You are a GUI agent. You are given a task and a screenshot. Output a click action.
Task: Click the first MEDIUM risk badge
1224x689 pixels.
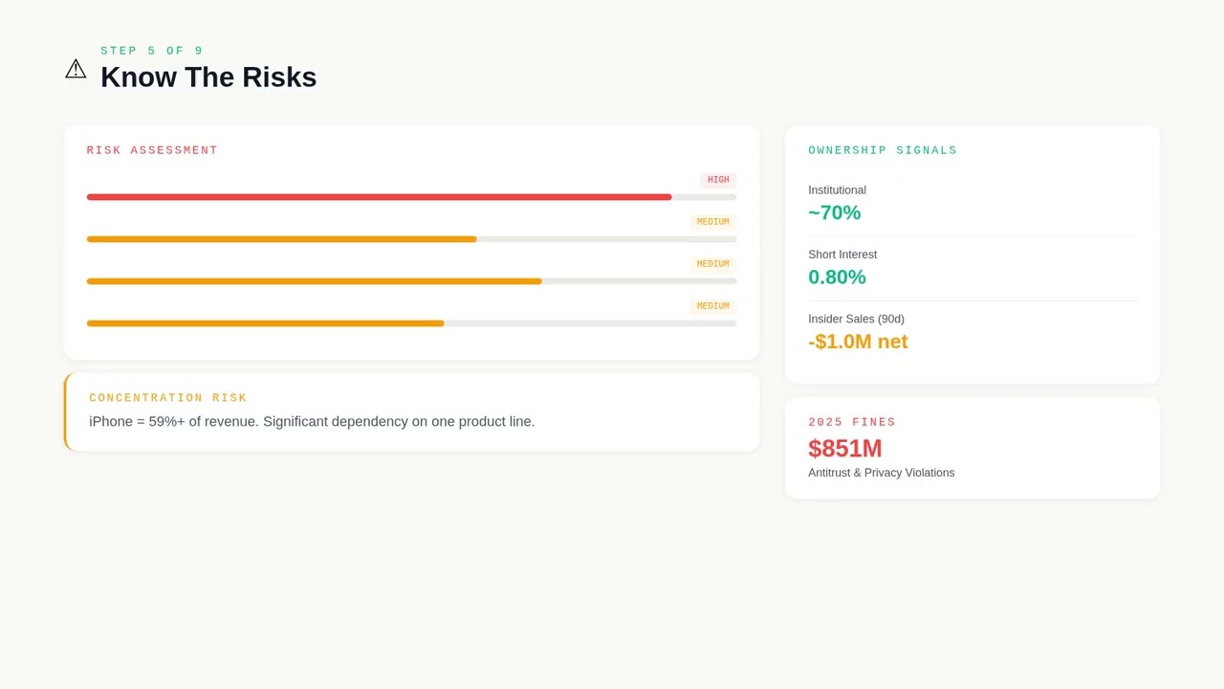point(712,222)
